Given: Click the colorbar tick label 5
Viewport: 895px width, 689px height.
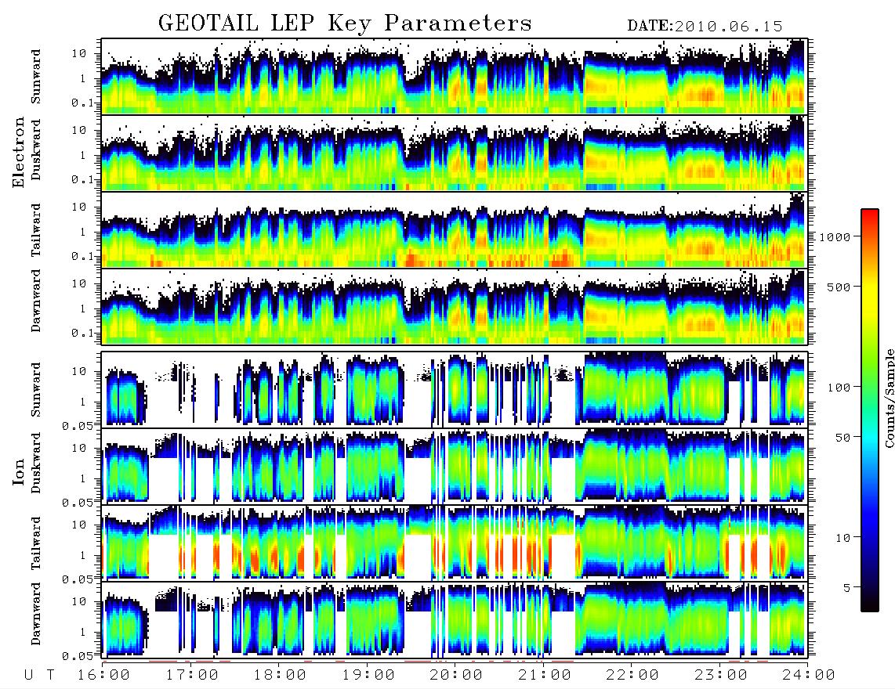Looking at the screenshot, I should pyautogui.click(x=847, y=588).
